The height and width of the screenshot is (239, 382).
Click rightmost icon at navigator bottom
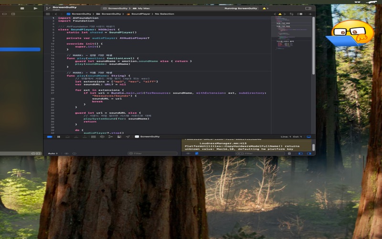tap(38, 153)
